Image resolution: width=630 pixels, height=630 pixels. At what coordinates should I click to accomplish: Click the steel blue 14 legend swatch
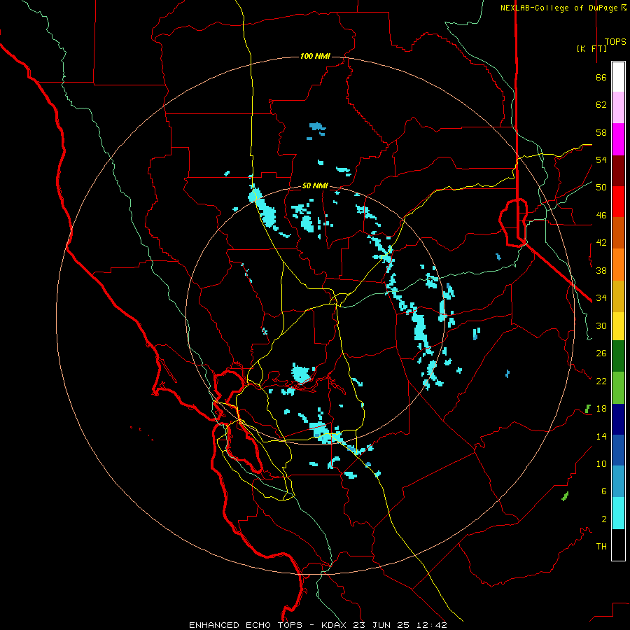click(x=618, y=482)
